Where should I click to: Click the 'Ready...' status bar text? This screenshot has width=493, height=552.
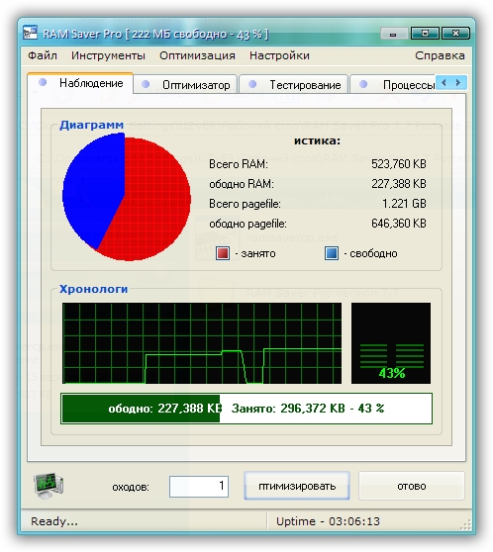54,521
